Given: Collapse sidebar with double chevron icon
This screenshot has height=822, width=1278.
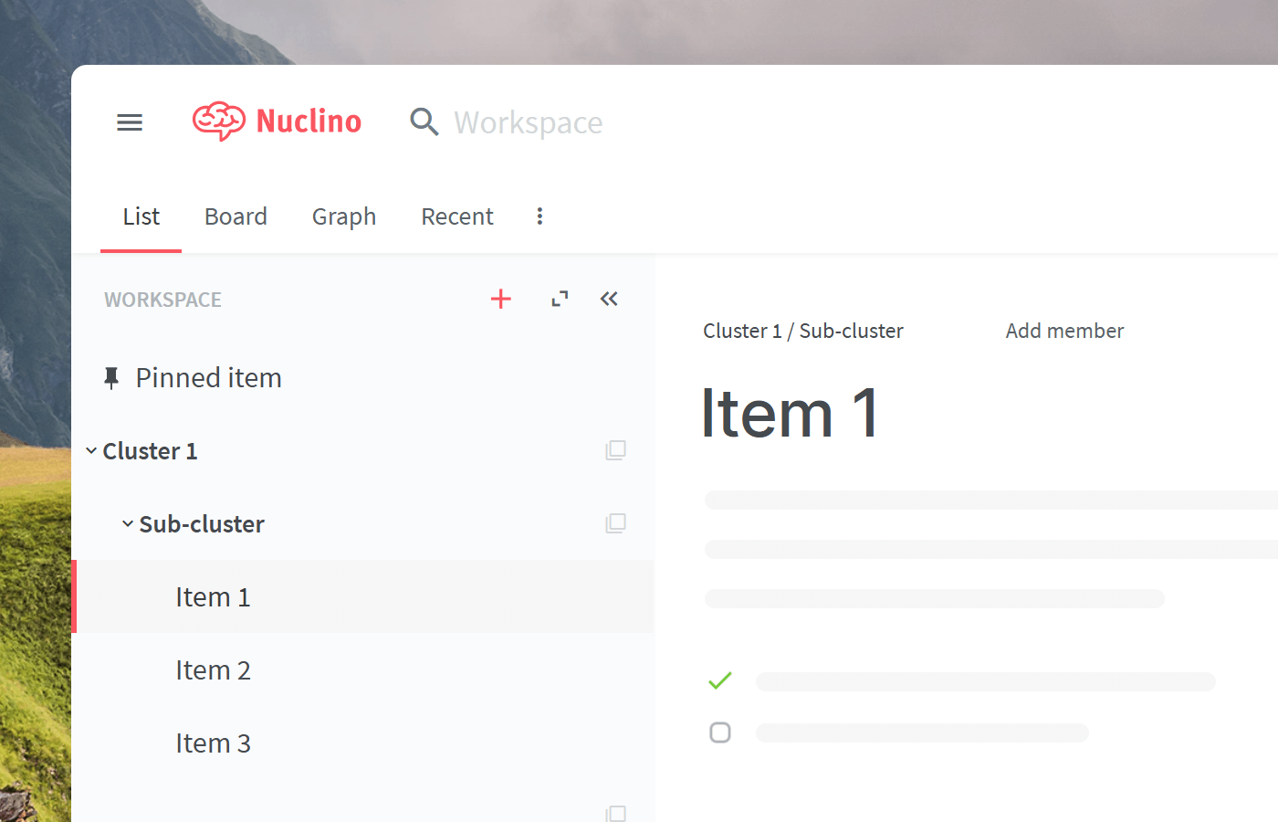Looking at the screenshot, I should click(x=609, y=299).
